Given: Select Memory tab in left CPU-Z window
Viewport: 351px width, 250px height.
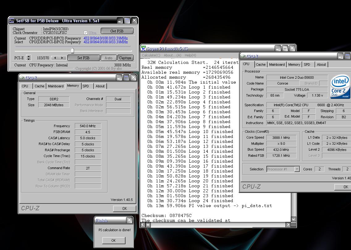Looking at the screenshot, I should [x=73, y=85].
